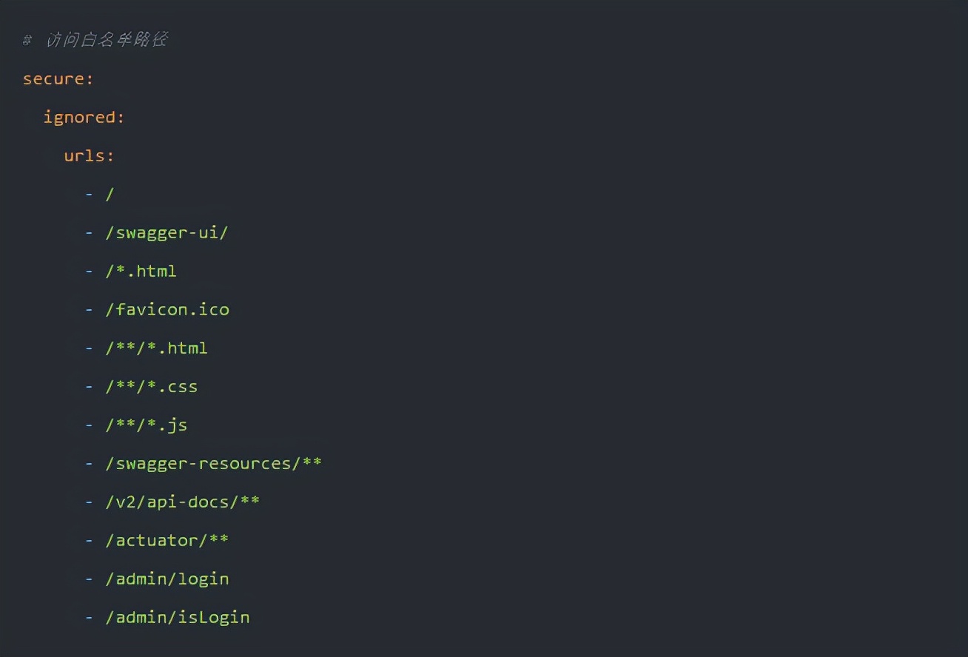Click the '/admin/login' path

point(167,579)
